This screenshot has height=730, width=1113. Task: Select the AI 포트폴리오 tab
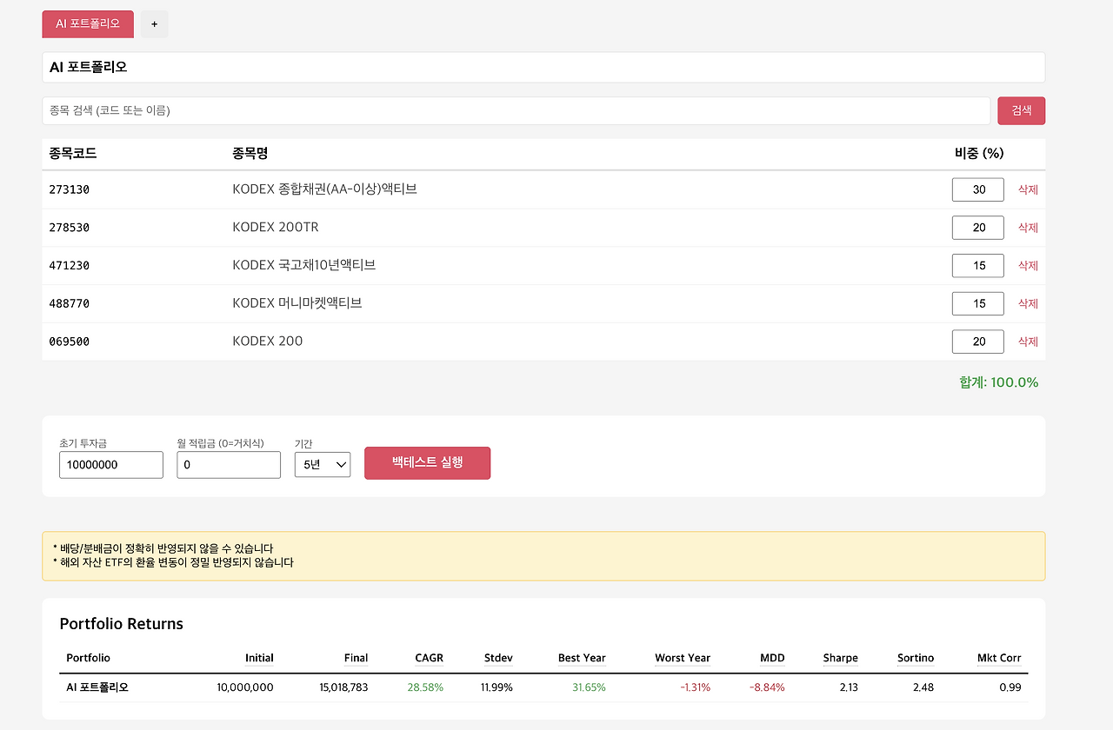88,24
